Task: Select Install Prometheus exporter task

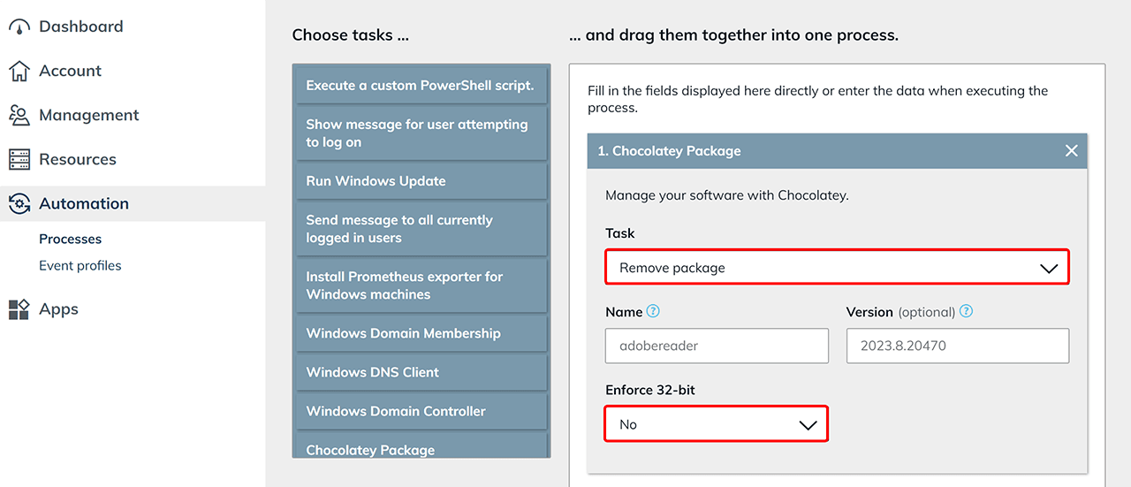Action: [420, 285]
